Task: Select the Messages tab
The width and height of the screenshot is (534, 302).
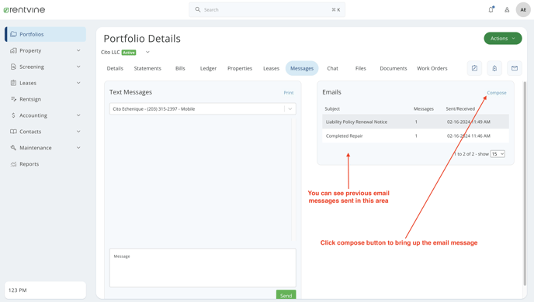Action: pos(302,68)
